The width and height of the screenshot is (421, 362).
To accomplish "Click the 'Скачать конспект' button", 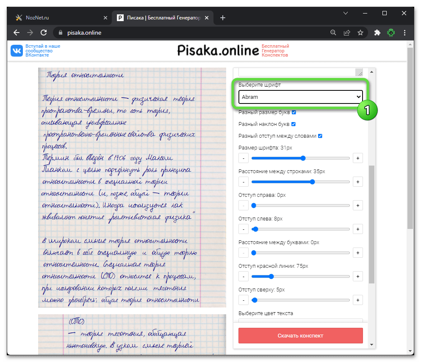I will tap(300, 335).
